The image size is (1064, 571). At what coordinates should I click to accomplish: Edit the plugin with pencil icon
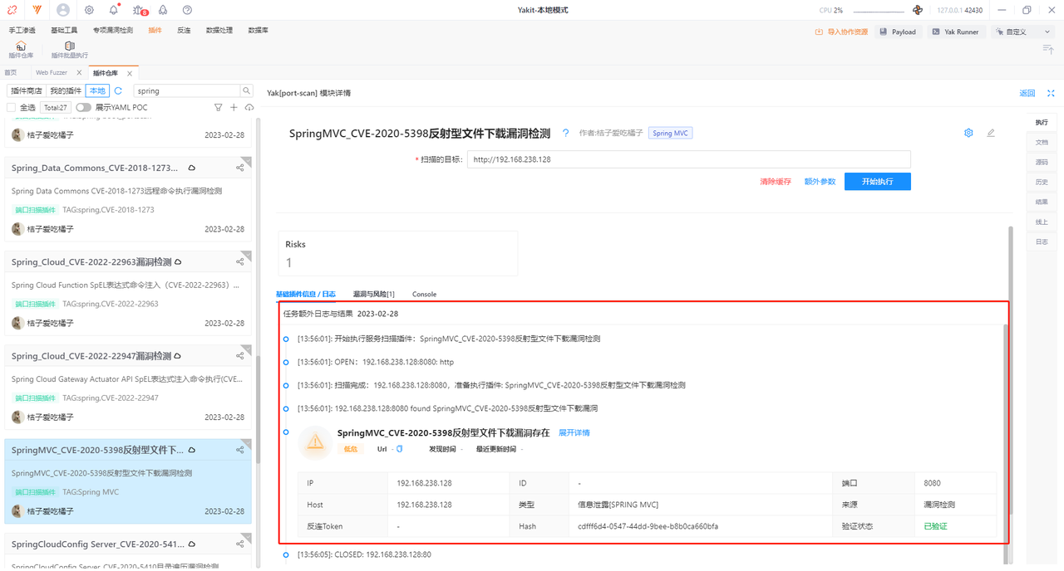coord(990,133)
